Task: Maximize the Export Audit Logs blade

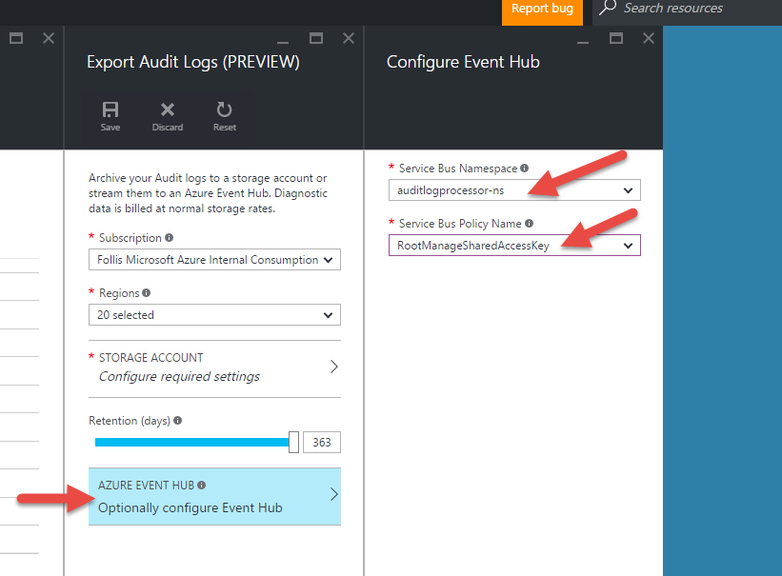Action: 315,38
